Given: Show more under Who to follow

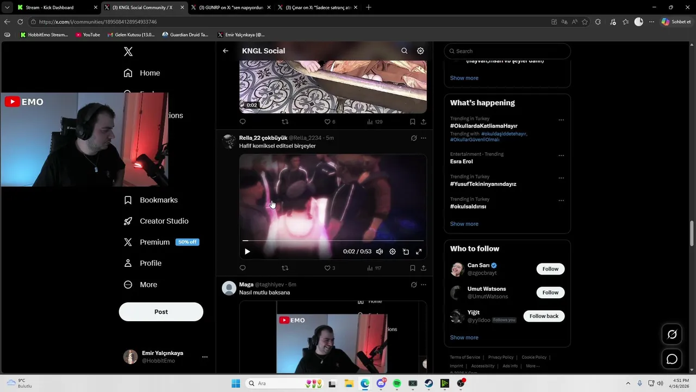Looking at the screenshot, I should pos(464,338).
